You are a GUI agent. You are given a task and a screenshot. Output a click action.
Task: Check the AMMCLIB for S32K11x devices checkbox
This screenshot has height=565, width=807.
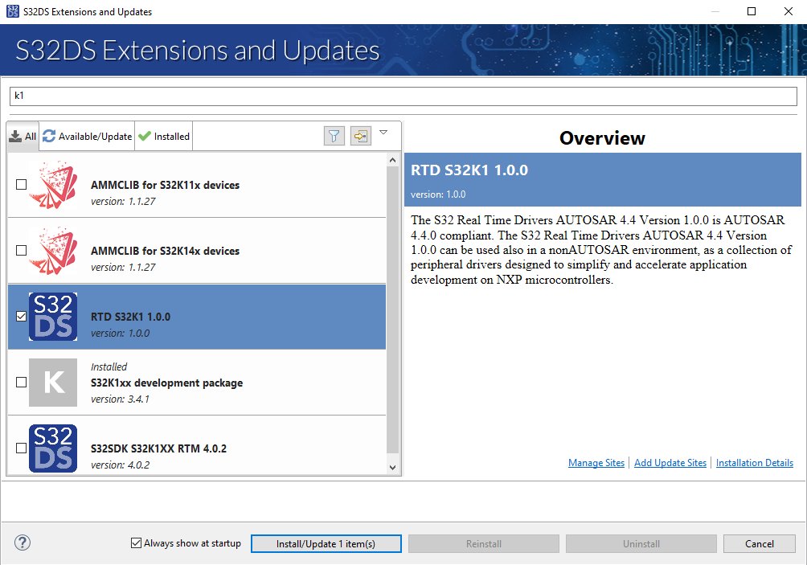(x=22, y=185)
